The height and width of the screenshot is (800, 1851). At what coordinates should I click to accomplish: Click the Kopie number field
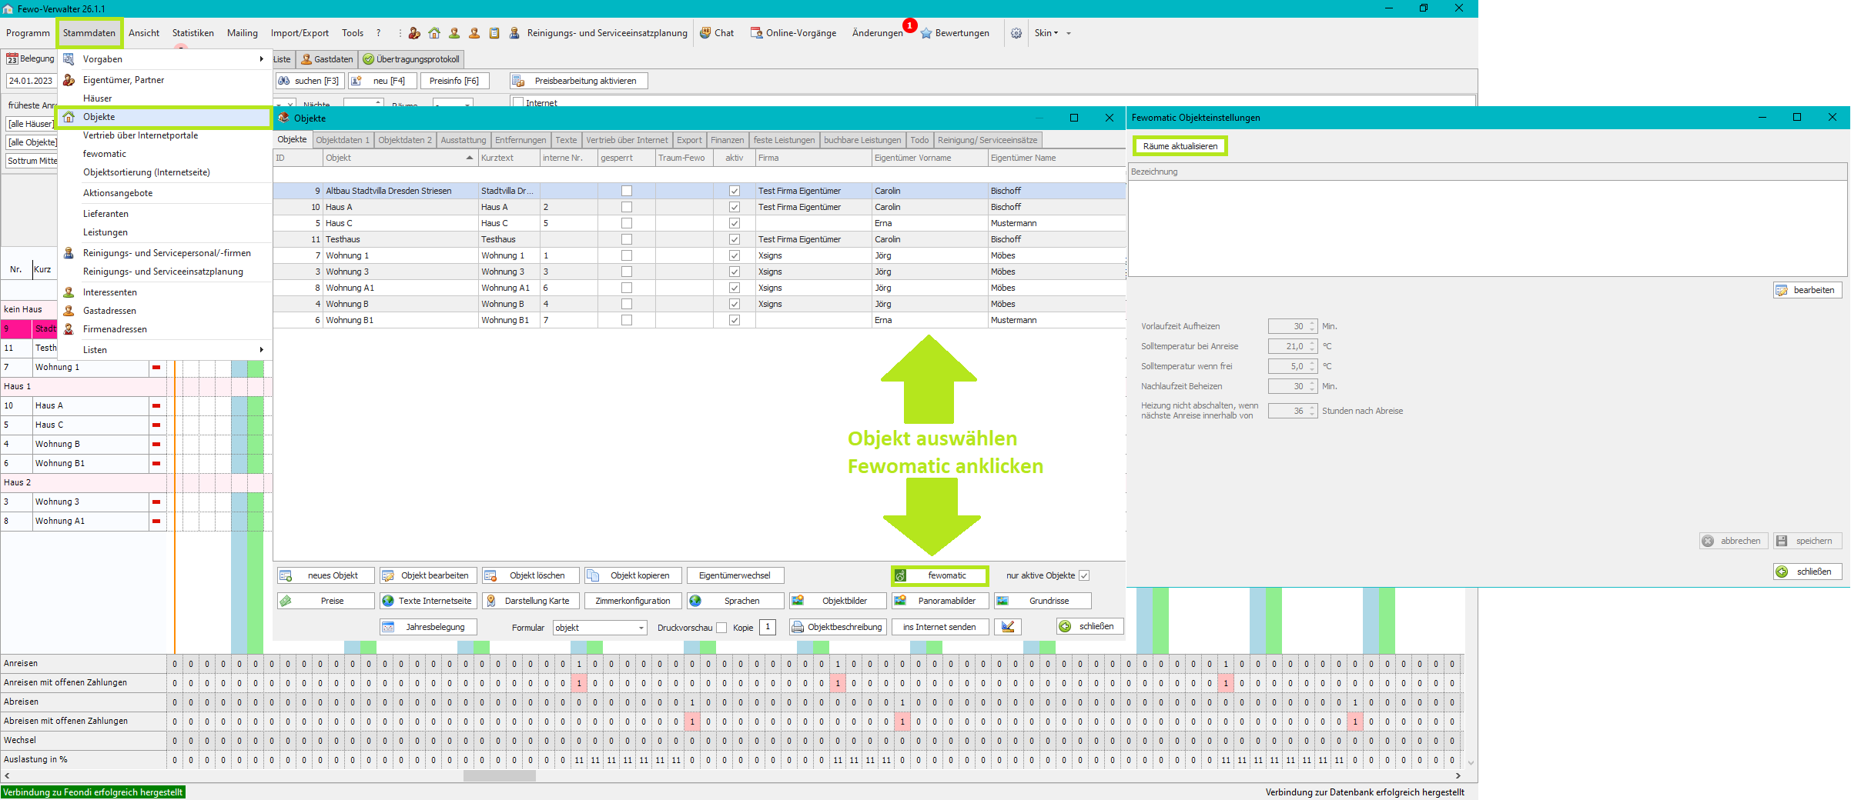tap(768, 627)
